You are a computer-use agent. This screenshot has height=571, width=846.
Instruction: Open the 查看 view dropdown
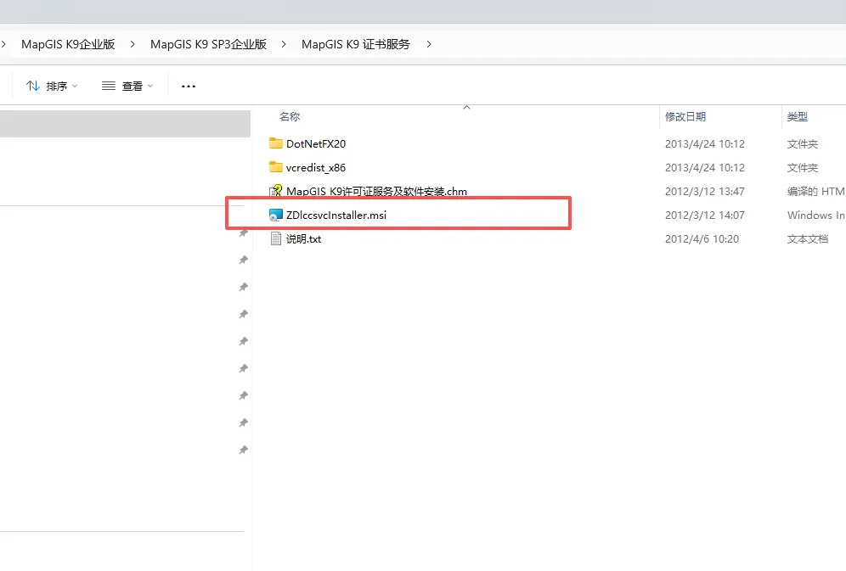(x=127, y=86)
